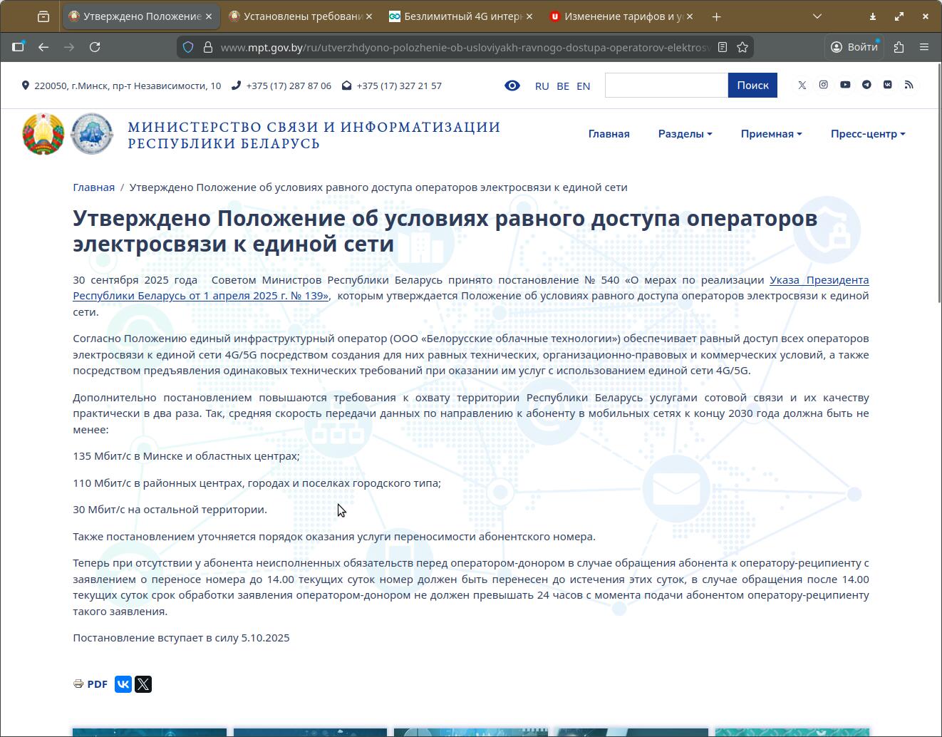The height and width of the screenshot is (737, 942).
Task: Open the ministry's Instagram profile
Action: [824, 85]
